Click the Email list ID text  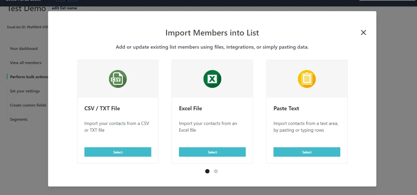pyautogui.click(x=28, y=27)
